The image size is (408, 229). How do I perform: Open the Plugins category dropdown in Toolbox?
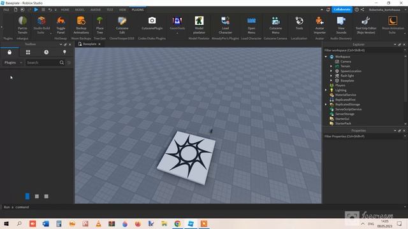click(x=13, y=62)
